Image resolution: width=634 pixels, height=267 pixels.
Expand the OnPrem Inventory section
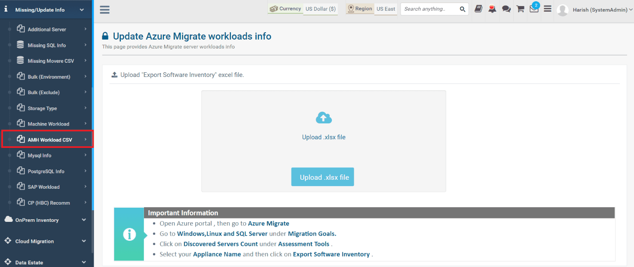46,220
